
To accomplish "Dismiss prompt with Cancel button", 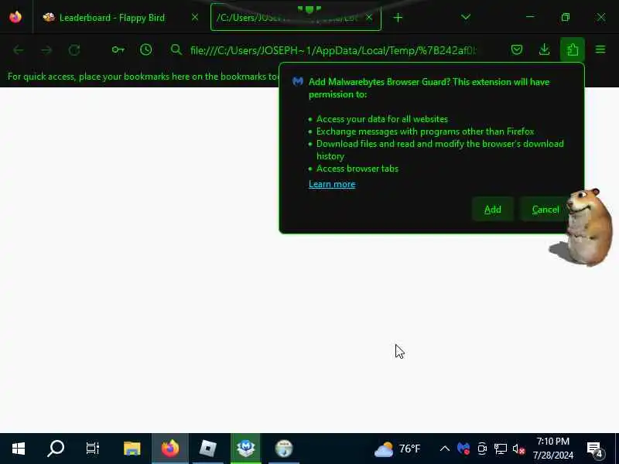I will coord(545,209).
